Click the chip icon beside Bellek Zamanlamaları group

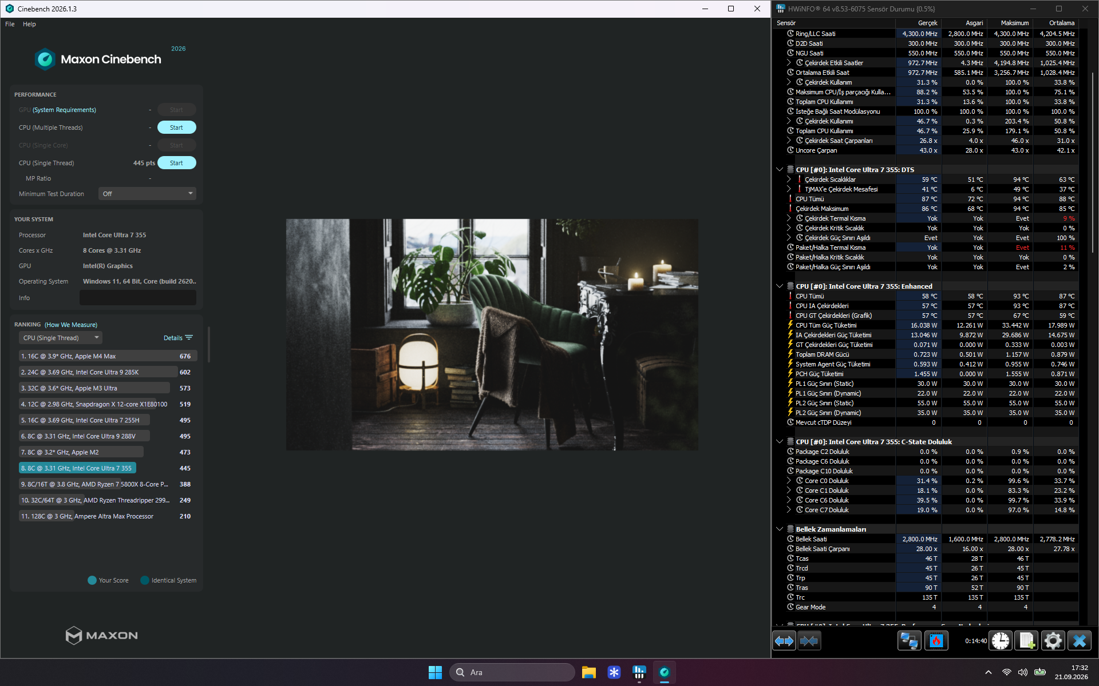(x=790, y=529)
